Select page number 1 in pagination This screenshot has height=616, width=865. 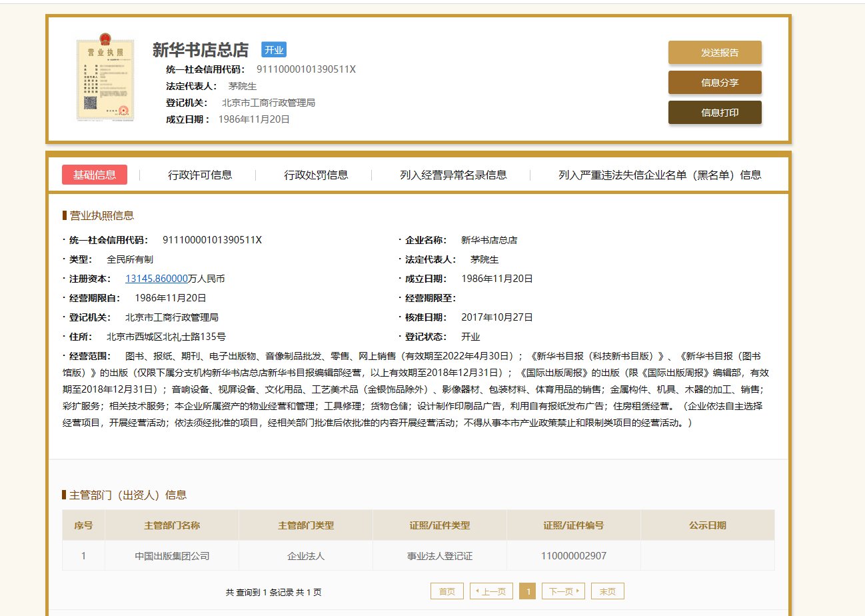tap(527, 591)
